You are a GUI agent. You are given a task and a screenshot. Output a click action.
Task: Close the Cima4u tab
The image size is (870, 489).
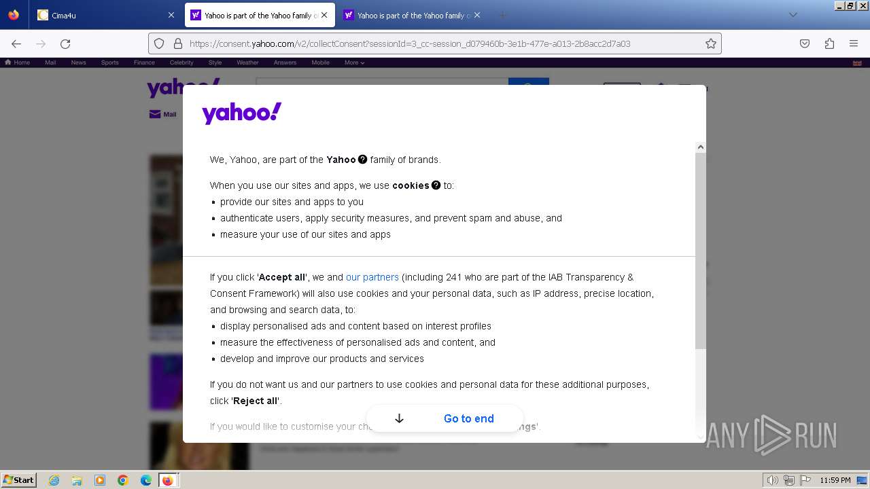tap(171, 15)
